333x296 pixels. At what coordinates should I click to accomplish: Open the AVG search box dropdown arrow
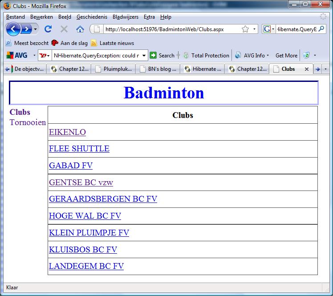[144, 56]
